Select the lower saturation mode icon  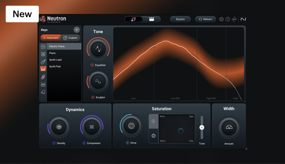[153, 136]
